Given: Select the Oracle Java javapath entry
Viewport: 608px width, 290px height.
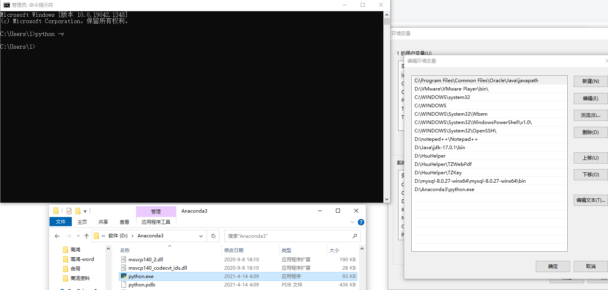Looking at the screenshot, I should tap(490, 81).
